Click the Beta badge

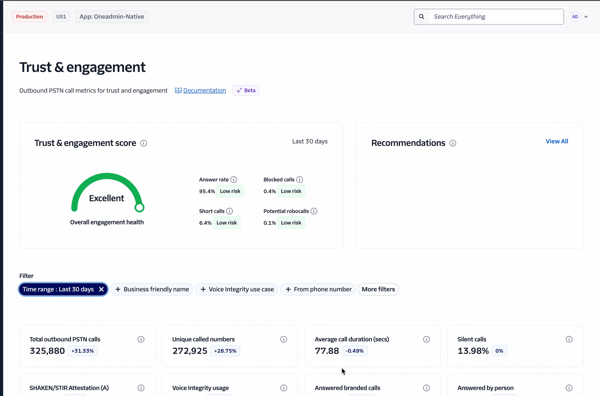tap(246, 90)
